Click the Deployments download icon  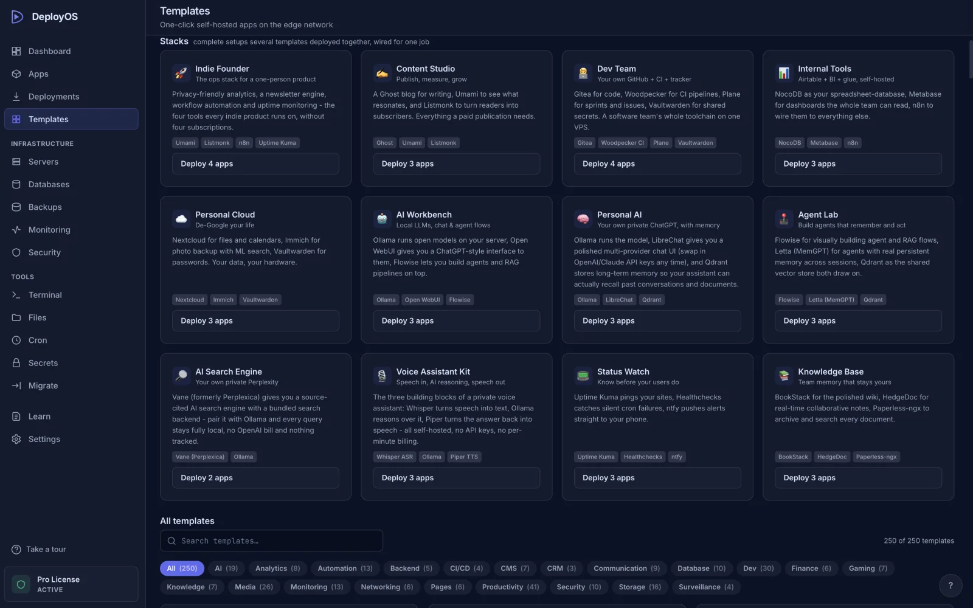[x=16, y=96]
